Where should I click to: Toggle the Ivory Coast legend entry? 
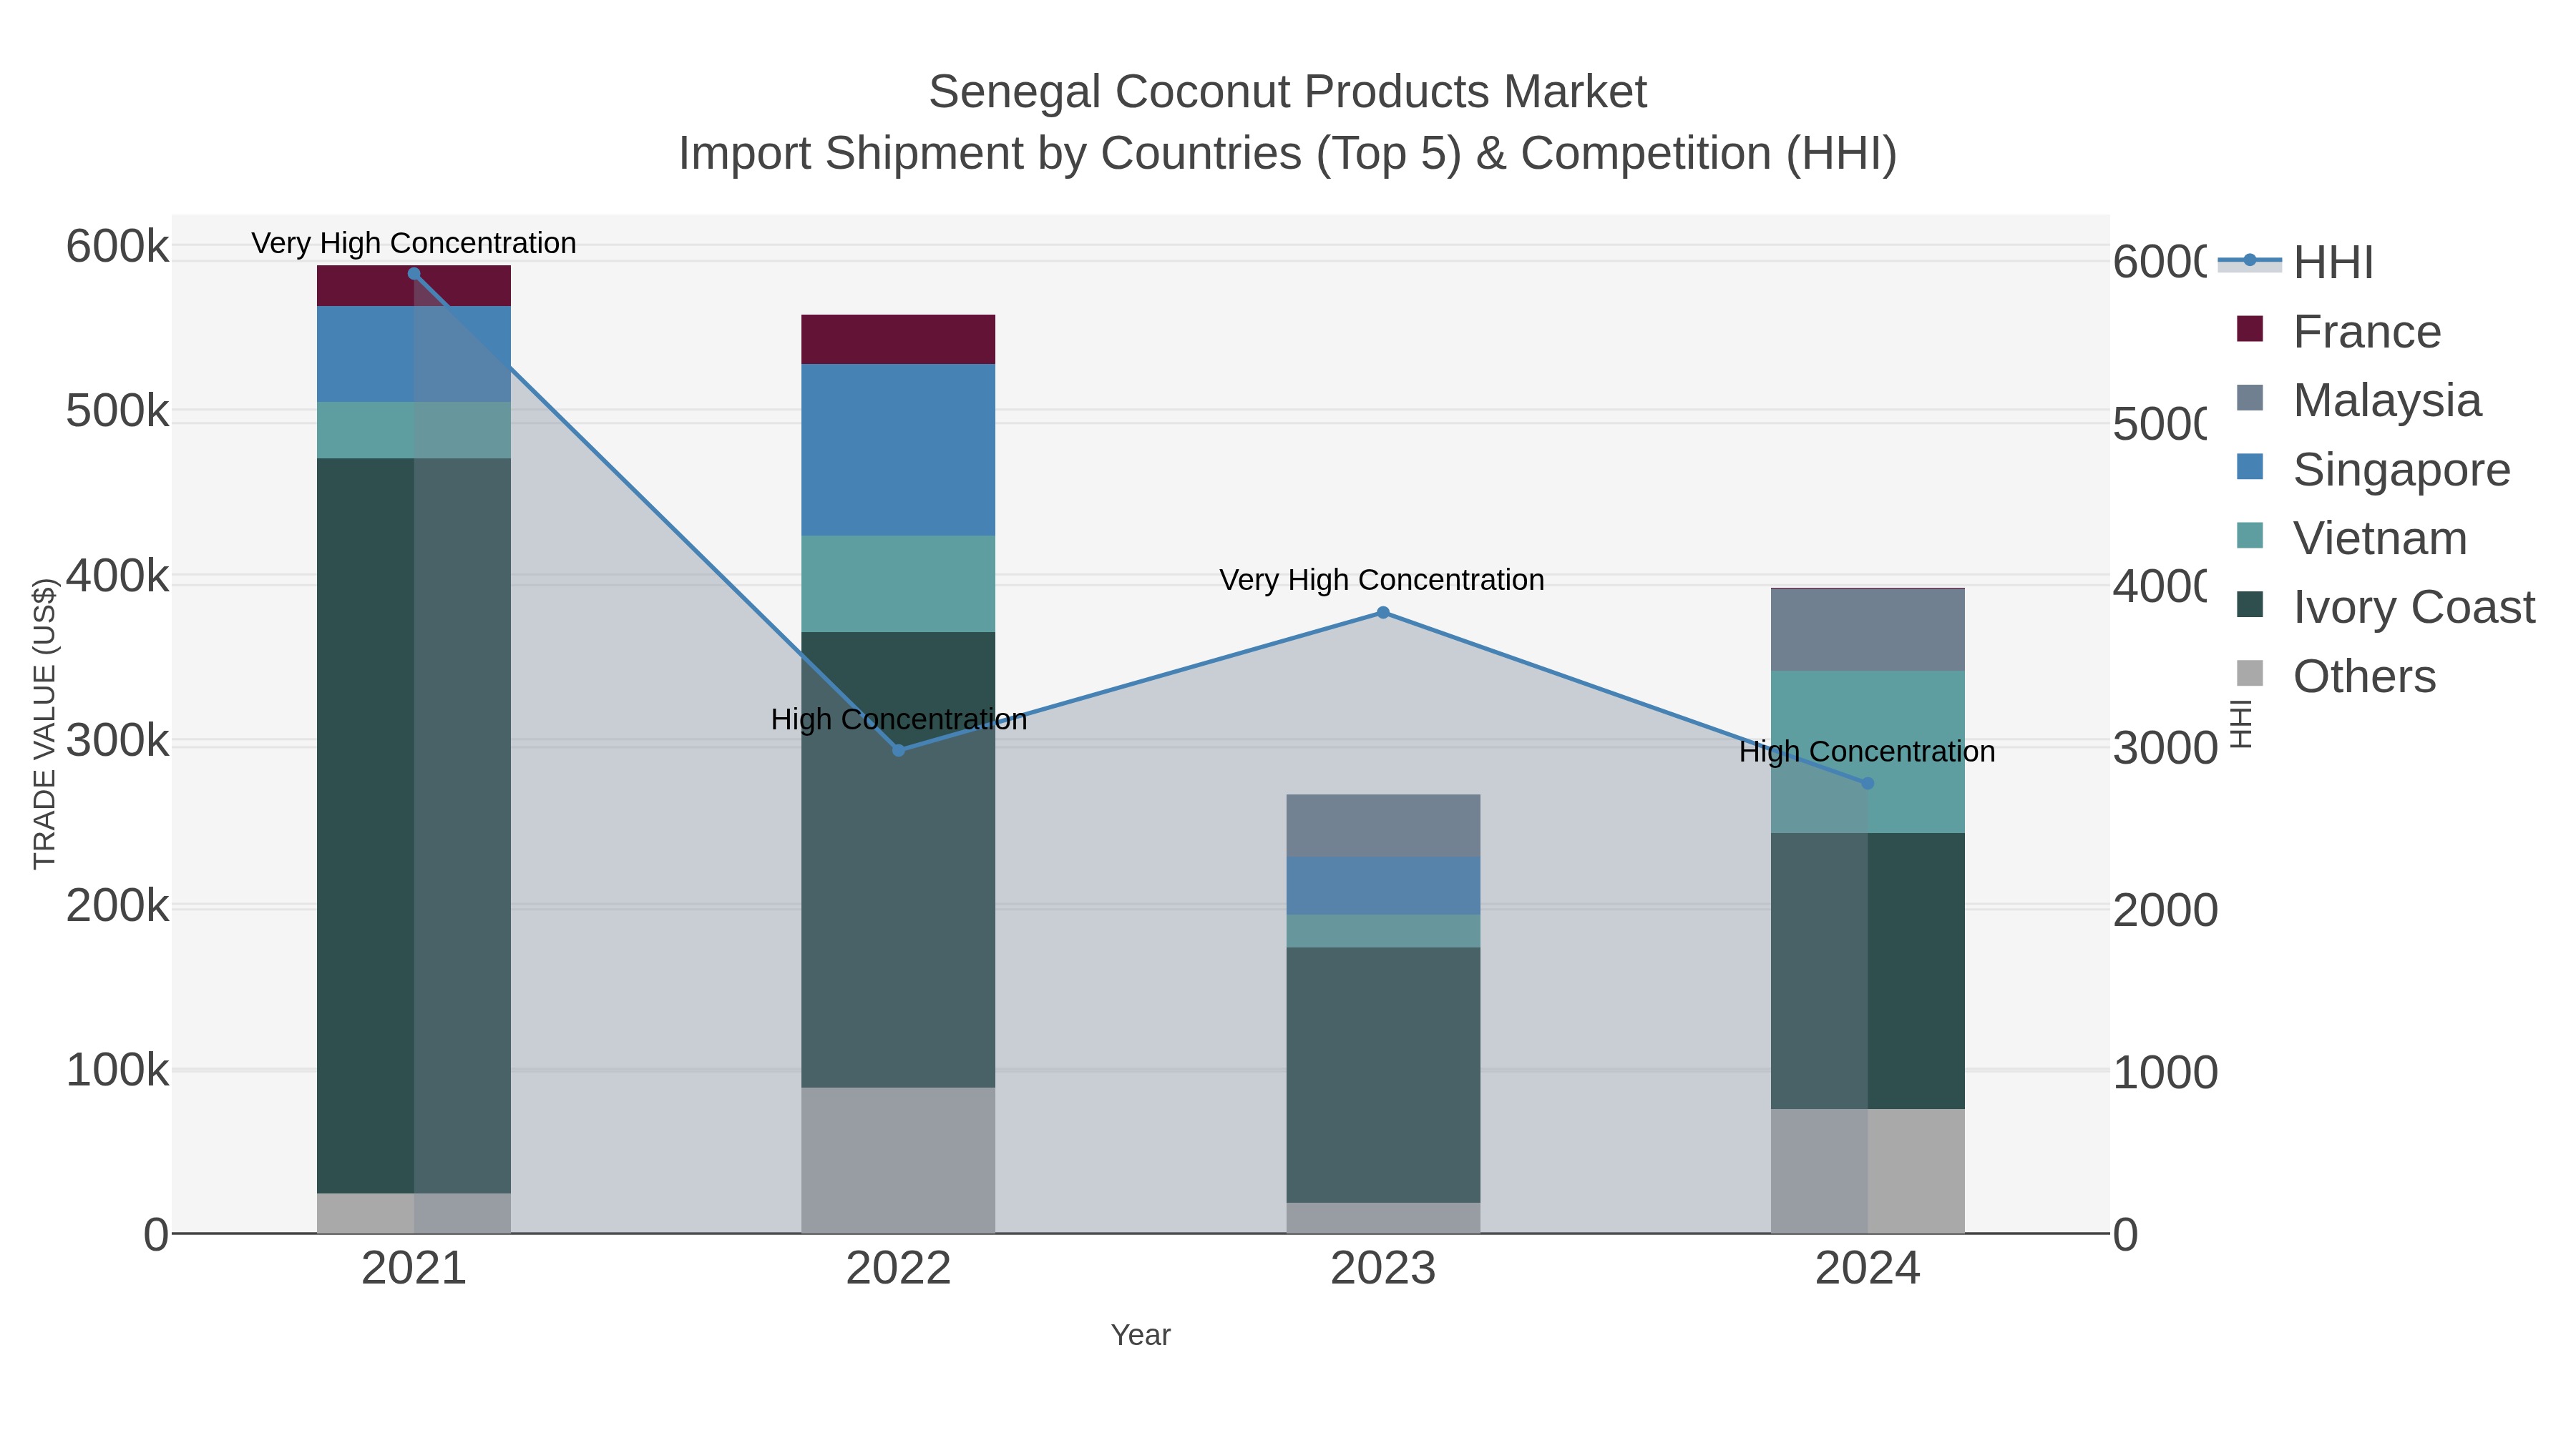pos(2386,606)
